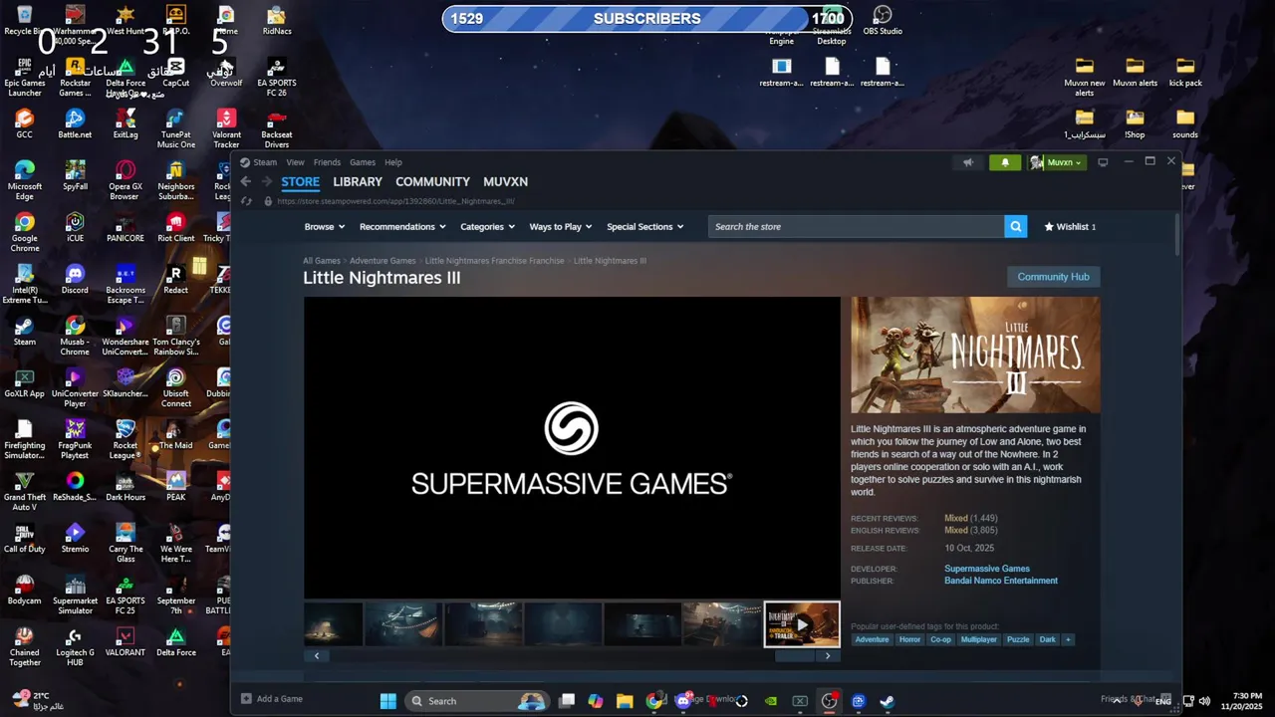This screenshot has height=717, width=1275.
Task: Show hidden system tray icons chevron
Action: click(1116, 701)
